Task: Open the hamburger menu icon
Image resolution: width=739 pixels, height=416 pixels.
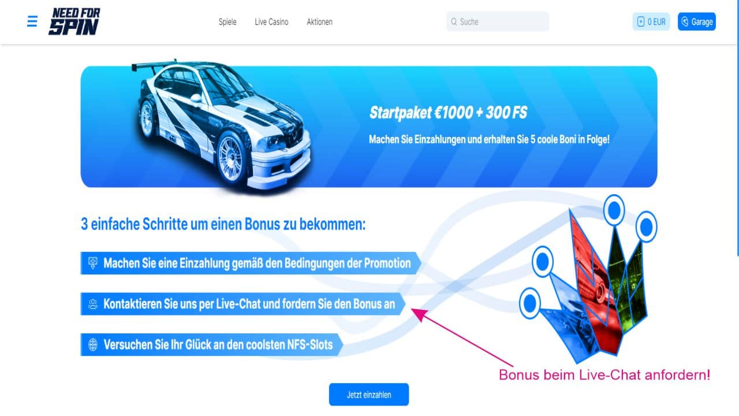Action: [x=32, y=21]
